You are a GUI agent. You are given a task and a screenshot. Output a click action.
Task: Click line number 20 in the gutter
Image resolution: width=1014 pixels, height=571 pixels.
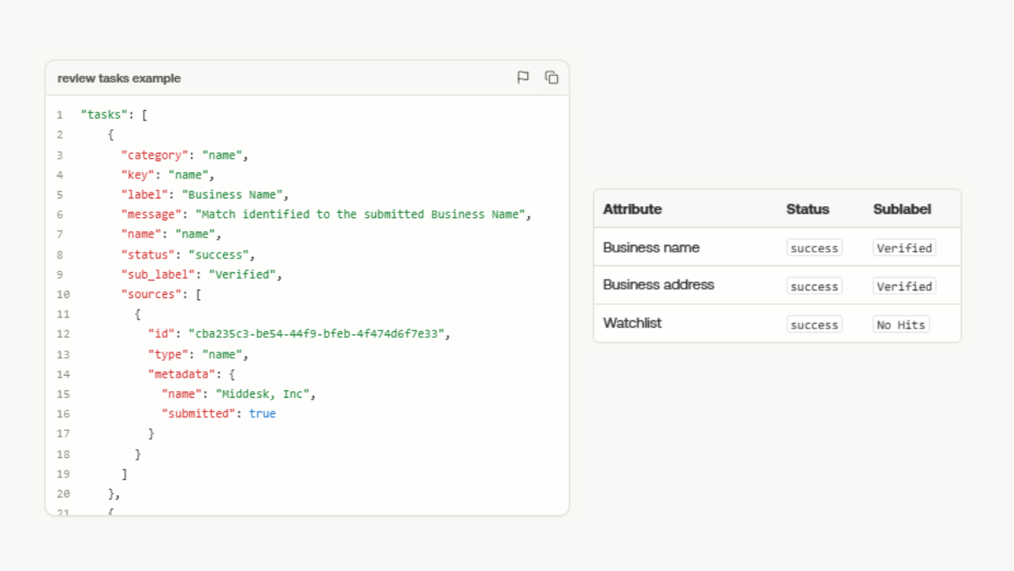tap(63, 494)
